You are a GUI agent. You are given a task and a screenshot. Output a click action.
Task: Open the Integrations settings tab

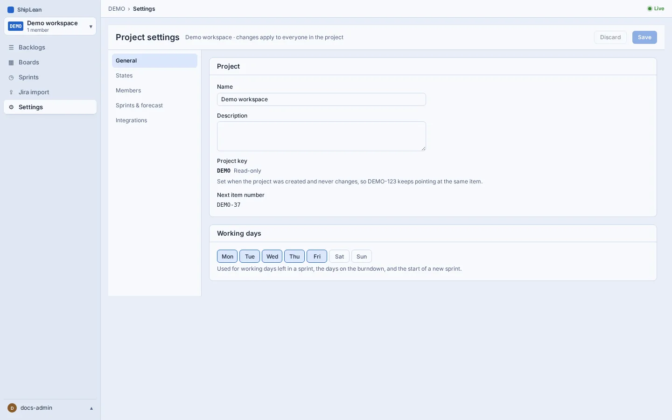pos(154,120)
